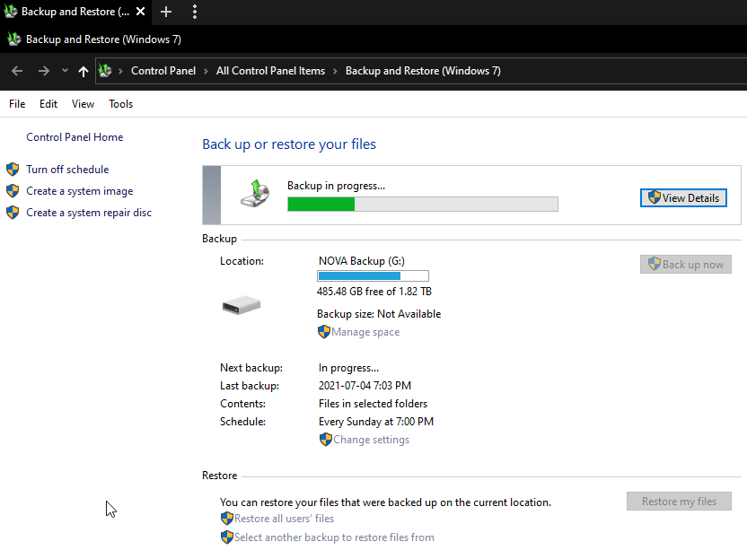Click the forward navigation arrow
The image size is (747, 559).
pos(44,71)
